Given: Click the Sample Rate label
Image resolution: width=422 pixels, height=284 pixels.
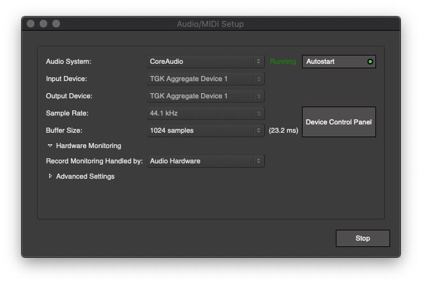Looking at the screenshot, I should click(x=67, y=114).
